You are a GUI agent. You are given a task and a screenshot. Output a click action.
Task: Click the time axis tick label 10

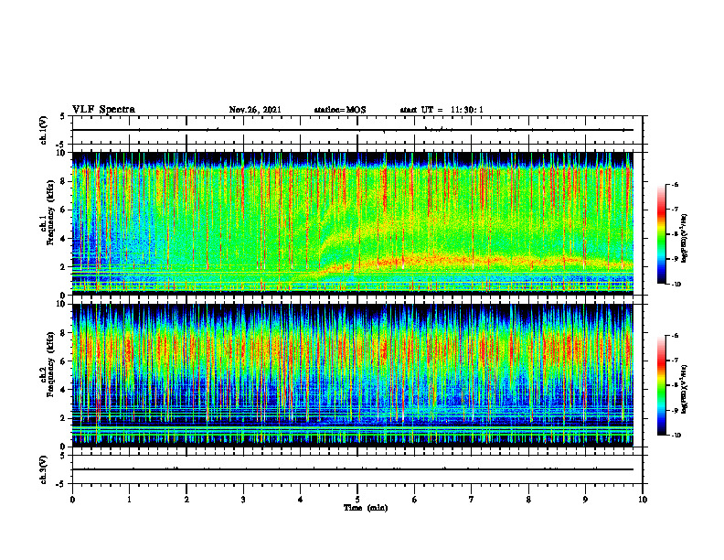click(643, 499)
